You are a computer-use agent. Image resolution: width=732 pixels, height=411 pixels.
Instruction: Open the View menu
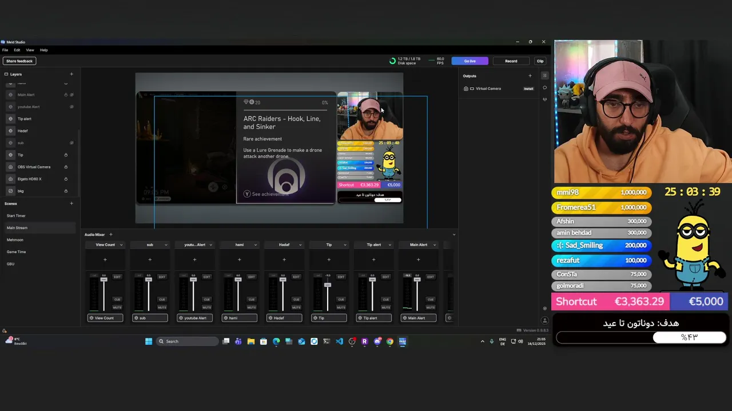coord(30,50)
